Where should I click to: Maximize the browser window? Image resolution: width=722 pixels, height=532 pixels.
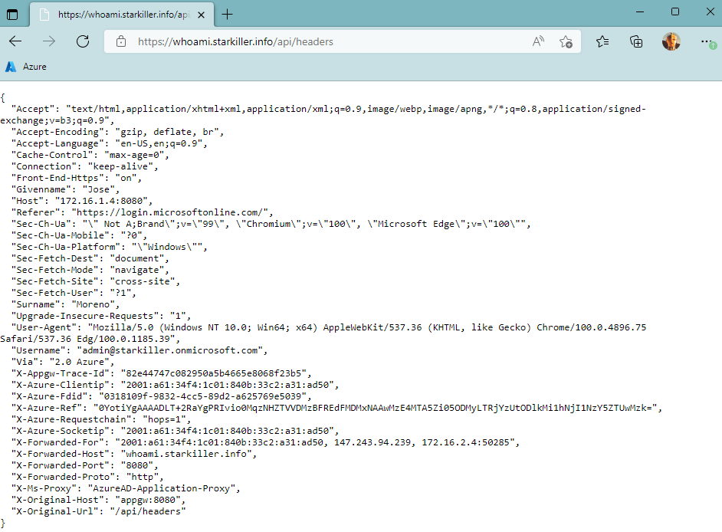coord(674,11)
